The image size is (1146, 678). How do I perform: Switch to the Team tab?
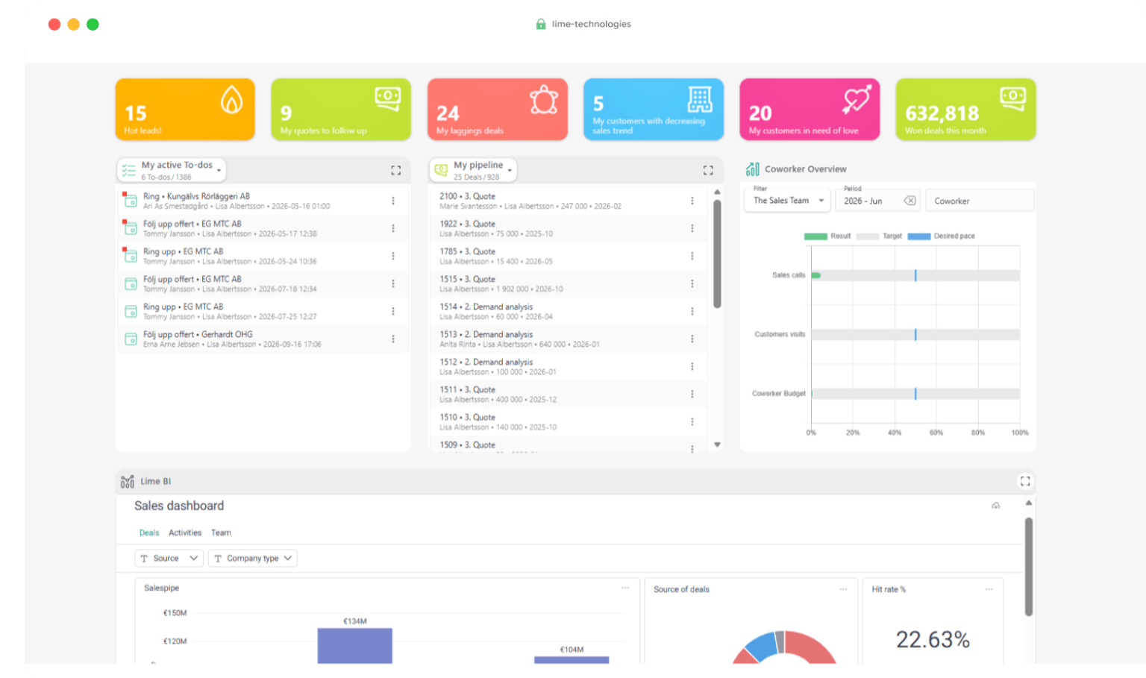(221, 533)
